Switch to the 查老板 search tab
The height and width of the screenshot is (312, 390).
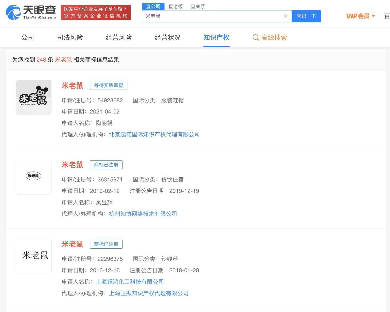click(176, 6)
